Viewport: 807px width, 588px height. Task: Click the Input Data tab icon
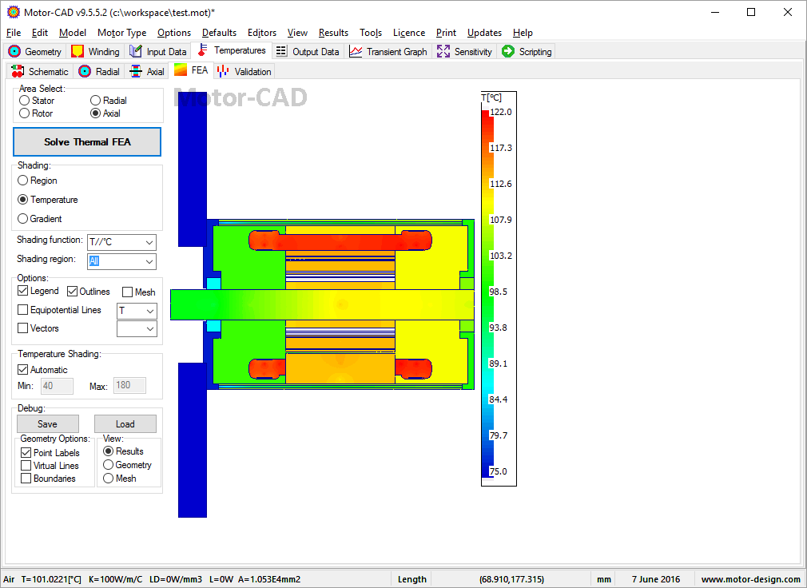tap(135, 51)
